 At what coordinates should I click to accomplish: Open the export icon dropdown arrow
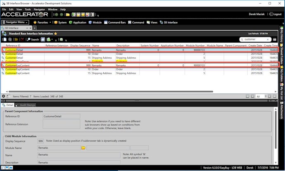[x=52, y=39]
